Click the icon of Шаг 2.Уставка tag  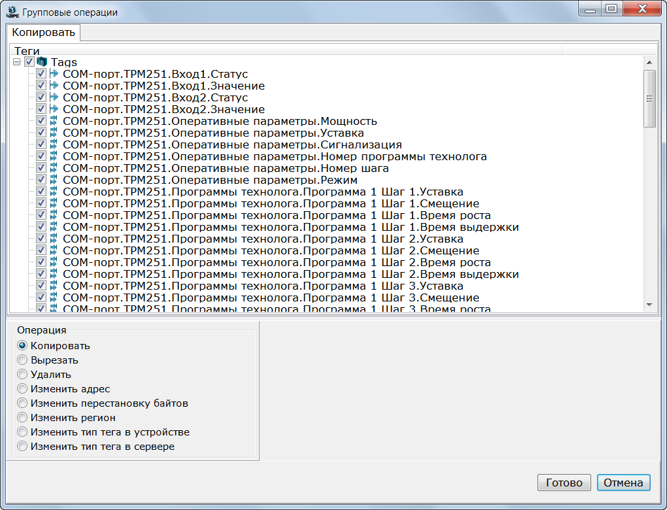point(54,238)
